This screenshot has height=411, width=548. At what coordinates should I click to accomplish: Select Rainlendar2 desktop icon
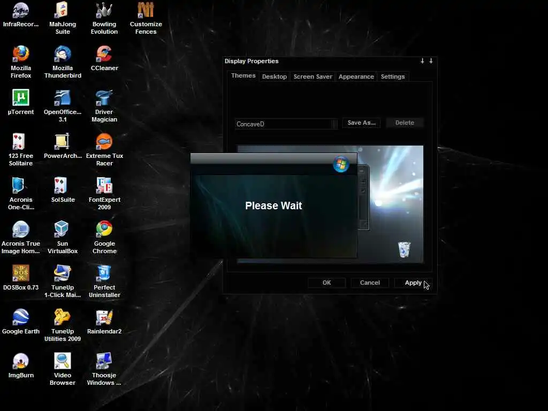[x=104, y=322]
